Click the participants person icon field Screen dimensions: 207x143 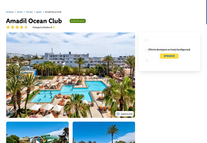169,40
